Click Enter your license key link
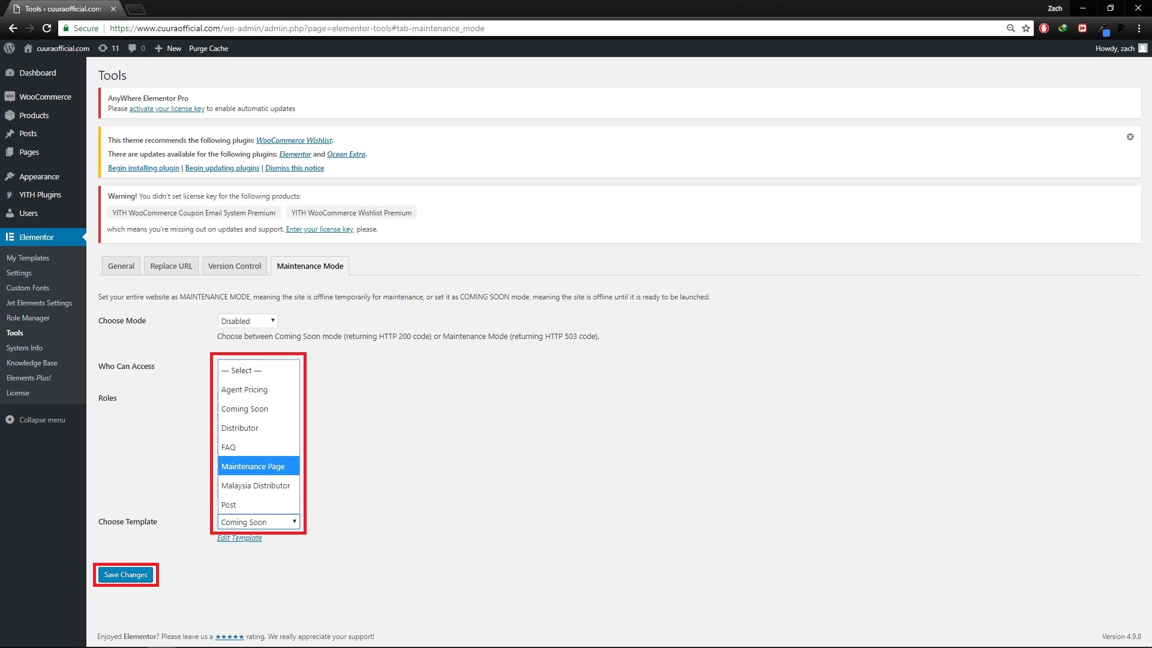Viewport: 1152px width, 648px height. [319, 229]
